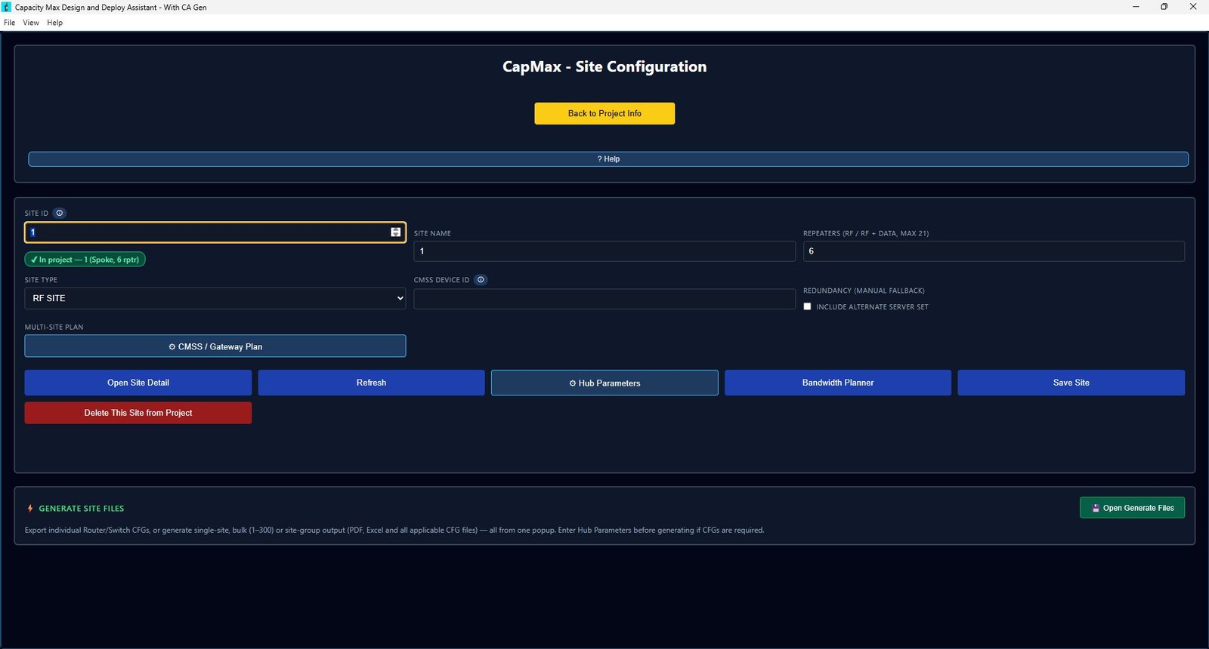Click Delete This Site from Project
The height and width of the screenshot is (649, 1209).
[x=138, y=413]
